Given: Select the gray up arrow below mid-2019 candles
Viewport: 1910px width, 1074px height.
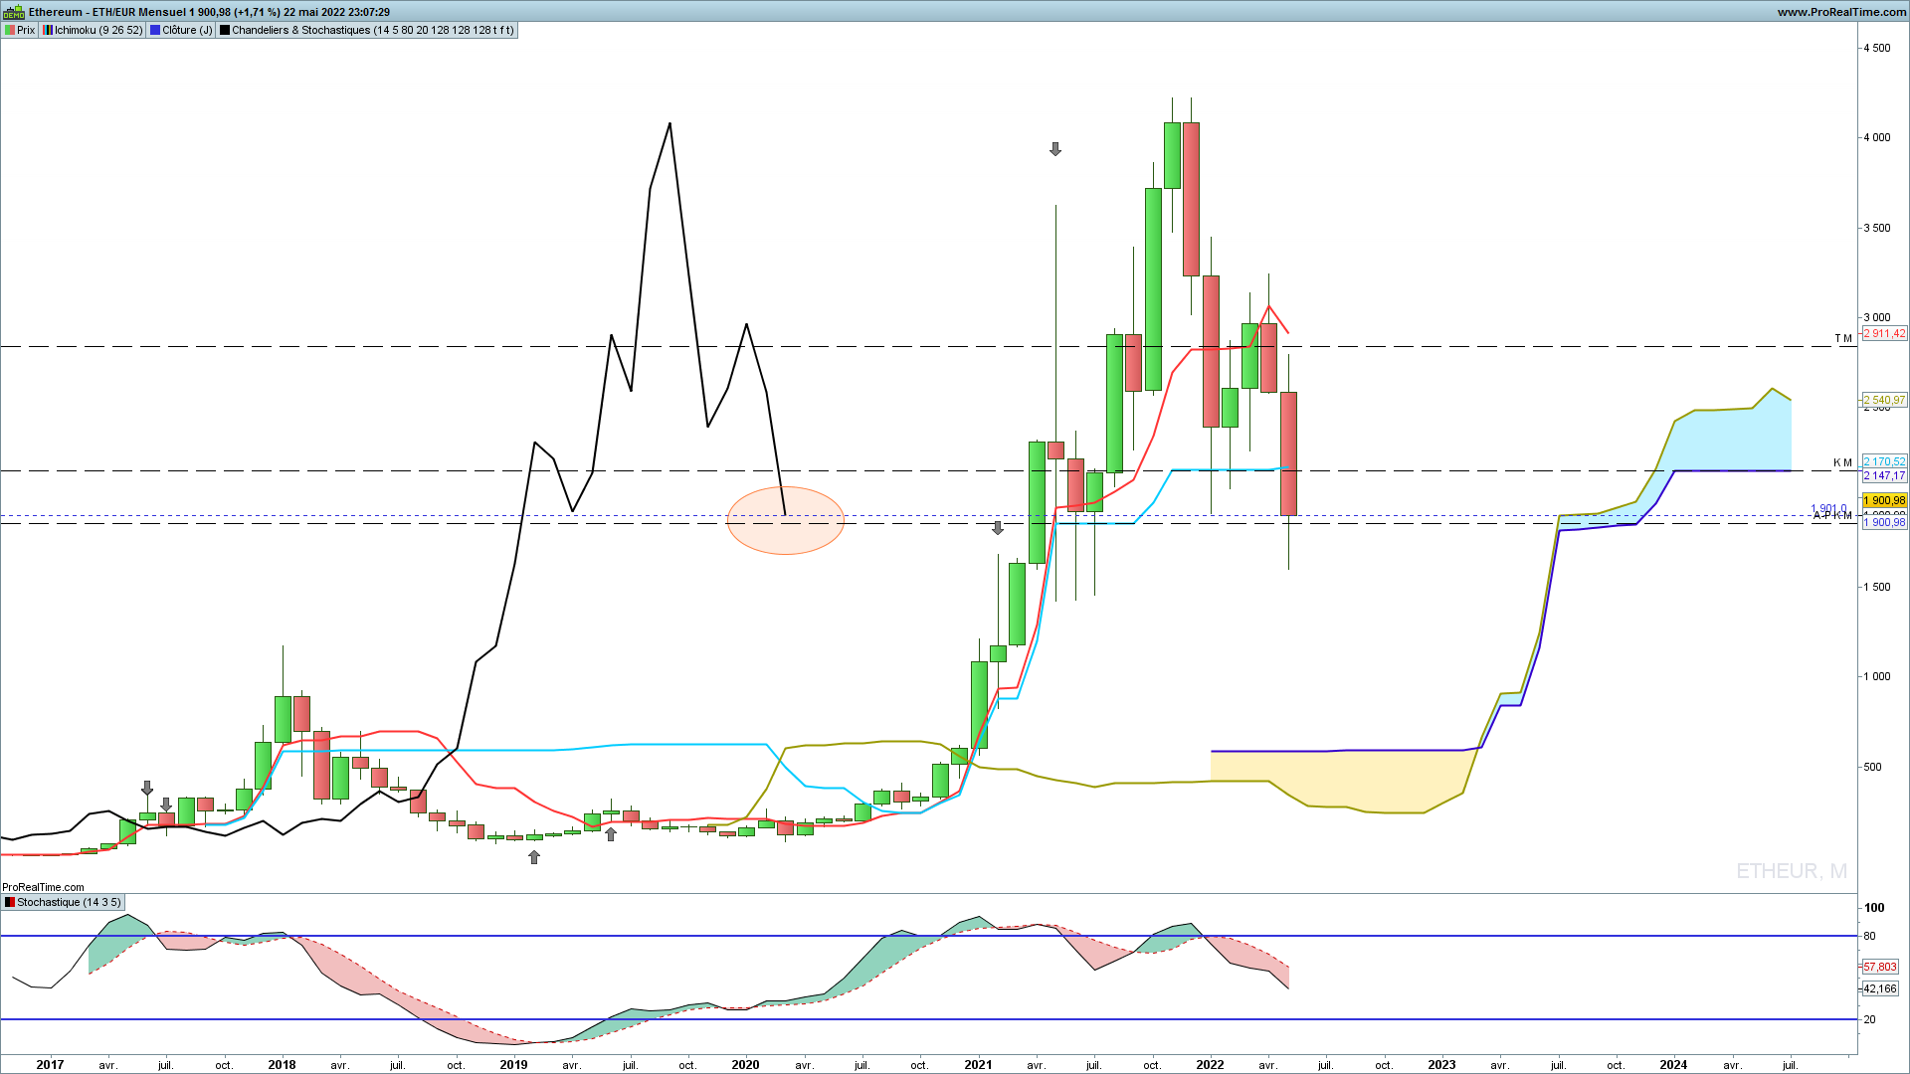Looking at the screenshot, I should [611, 834].
